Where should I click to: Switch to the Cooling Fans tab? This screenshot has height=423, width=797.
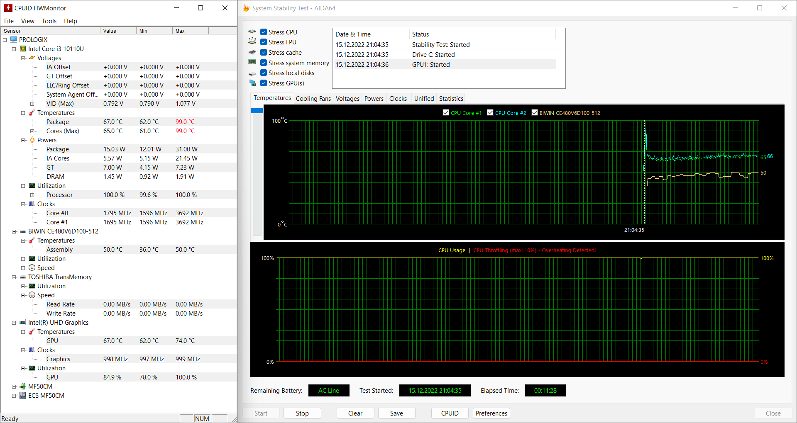pos(313,98)
